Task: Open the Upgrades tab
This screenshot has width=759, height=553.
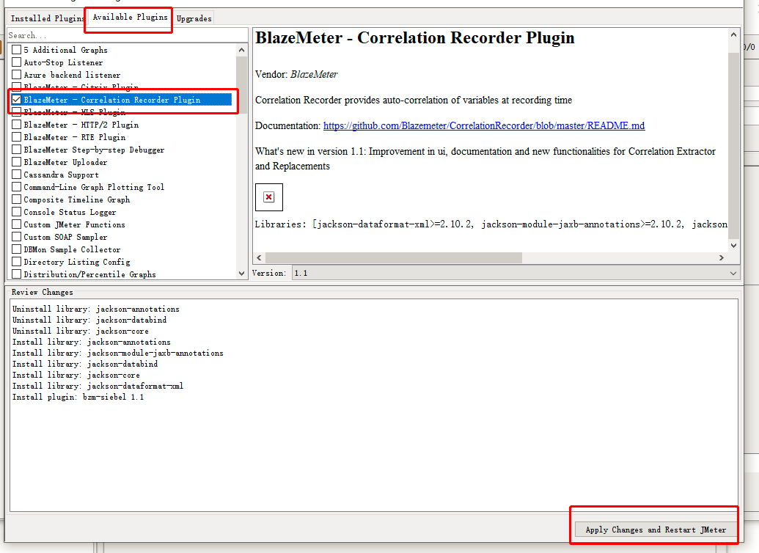Action: pos(194,18)
